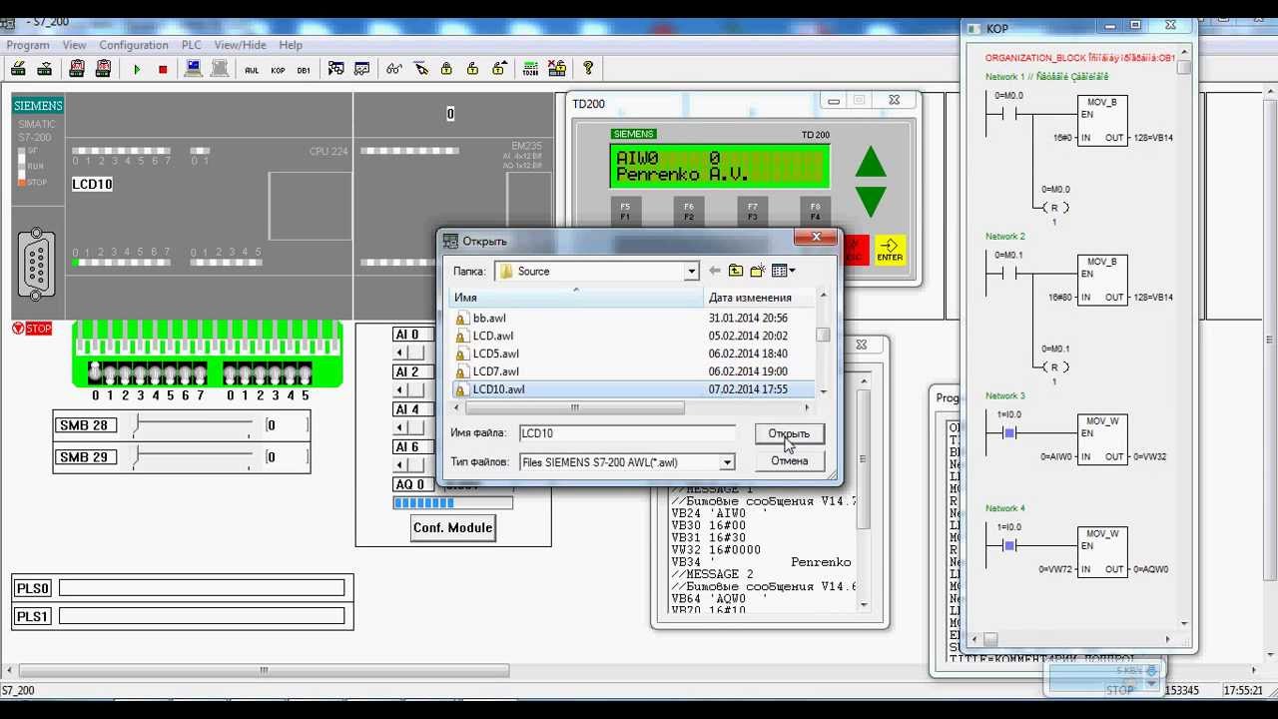The width and height of the screenshot is (1278, 719).
Task: Click the blue computer monitor toolbar icon
Action: [194, 69]
